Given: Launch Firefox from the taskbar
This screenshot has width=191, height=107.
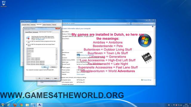Looking at the screenshot, I should (x=15, y=105).
